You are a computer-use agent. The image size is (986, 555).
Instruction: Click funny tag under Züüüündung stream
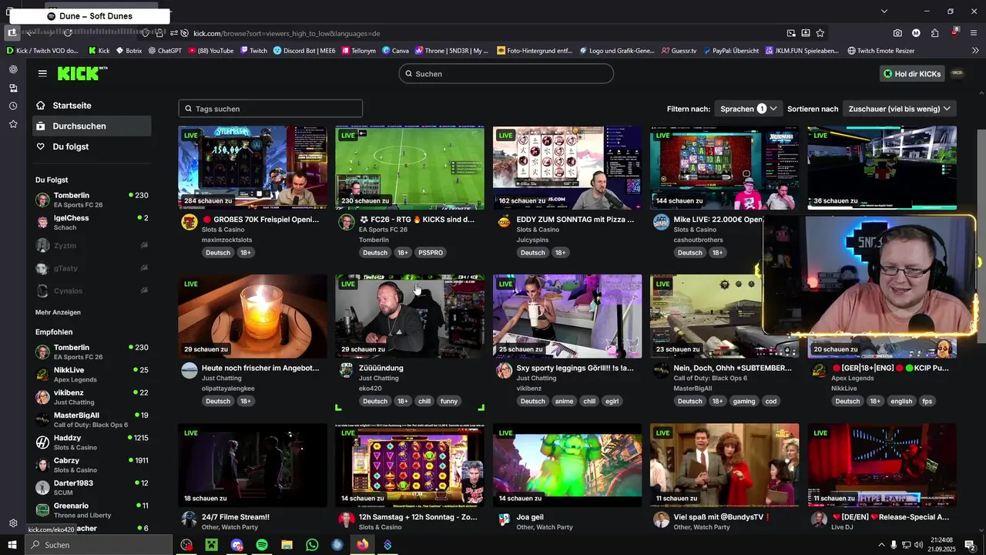coord(449,402)
